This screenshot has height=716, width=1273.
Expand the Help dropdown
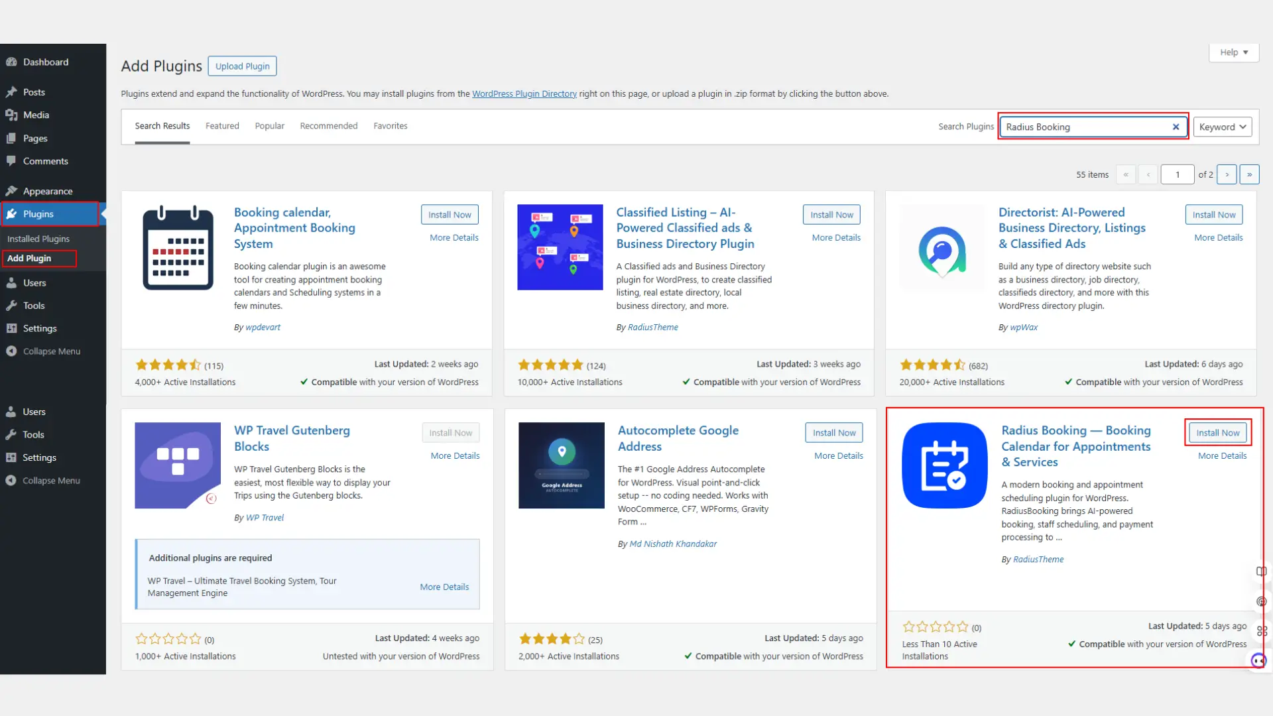1234,52
